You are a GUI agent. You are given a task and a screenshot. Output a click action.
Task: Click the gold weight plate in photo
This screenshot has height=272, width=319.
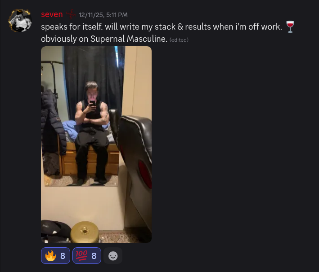[x=85, y=232]
